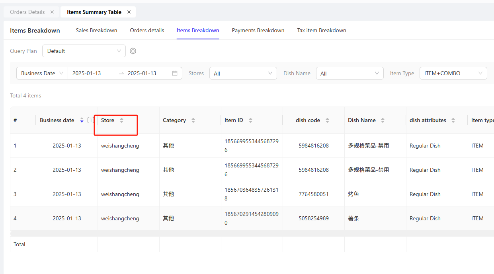Click the start date 2025-01-13 field
This screenshot has height=274, width=494.
pos(87,73)
